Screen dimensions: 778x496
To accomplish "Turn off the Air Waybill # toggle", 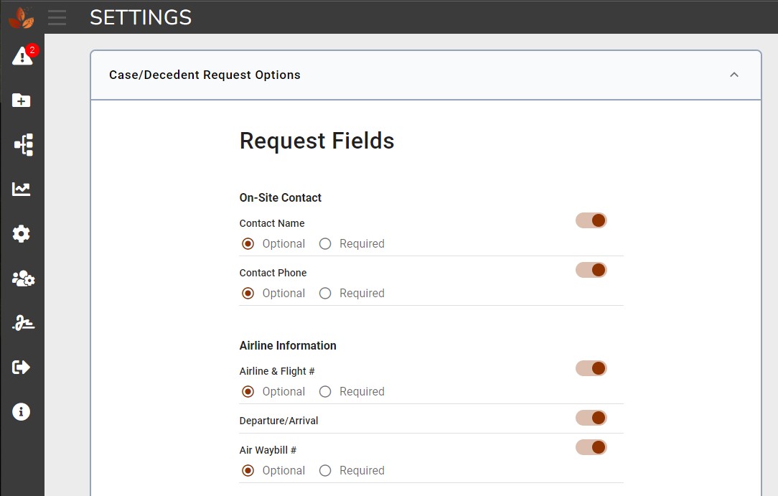I will tap(591, 446).
